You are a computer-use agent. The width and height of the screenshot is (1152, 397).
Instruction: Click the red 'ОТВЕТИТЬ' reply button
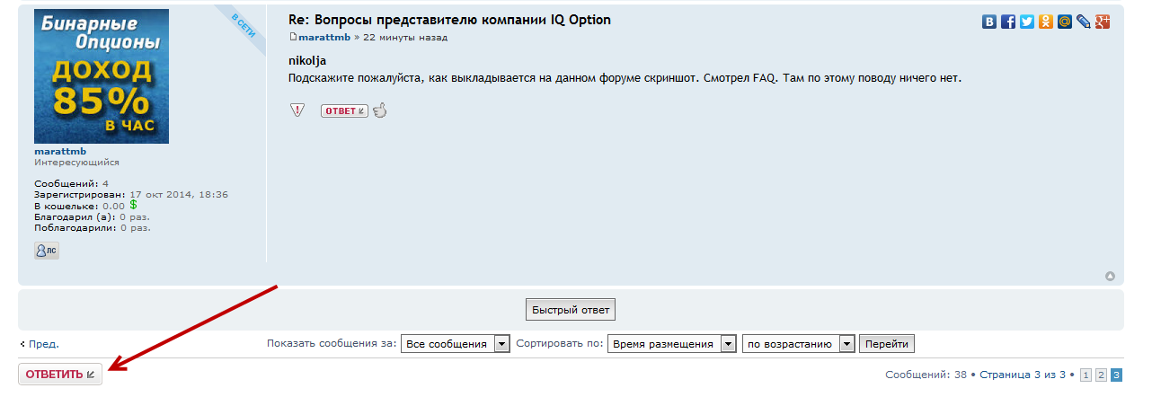60,375
